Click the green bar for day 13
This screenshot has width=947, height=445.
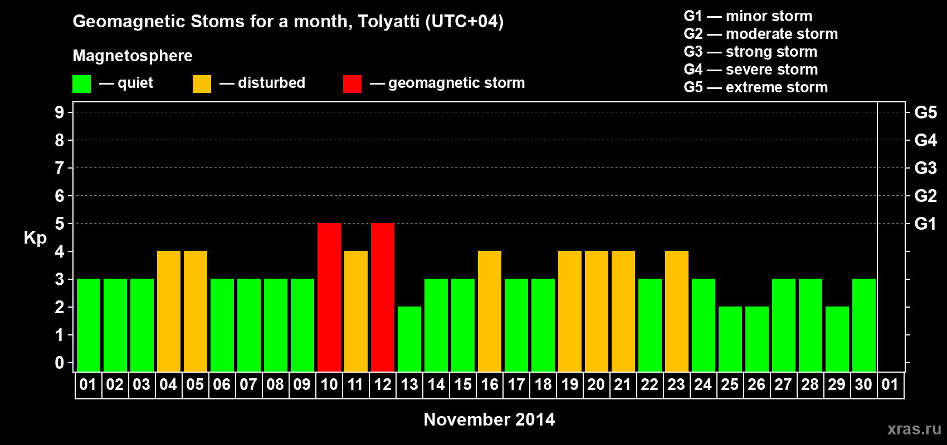[x=409, y=339]
